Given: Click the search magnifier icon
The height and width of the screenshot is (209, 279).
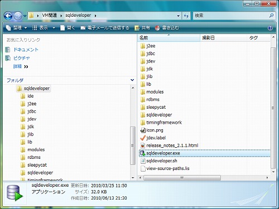Looking at the screenshot, I should click(271, 16).
